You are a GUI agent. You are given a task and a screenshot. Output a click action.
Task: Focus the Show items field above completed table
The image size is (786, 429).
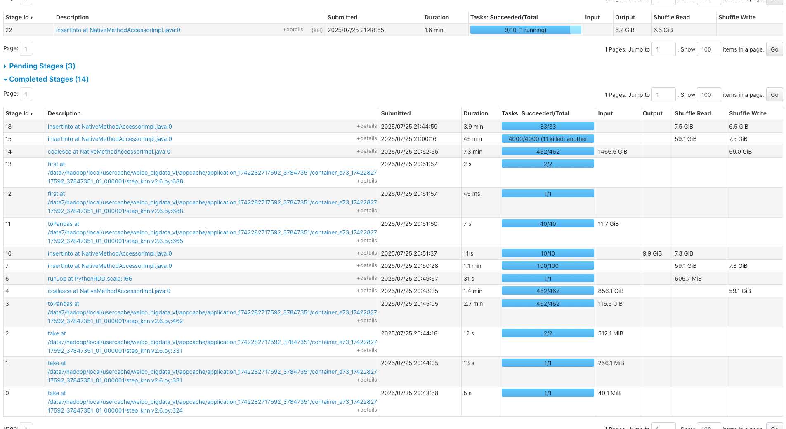(x=708, y=95)
